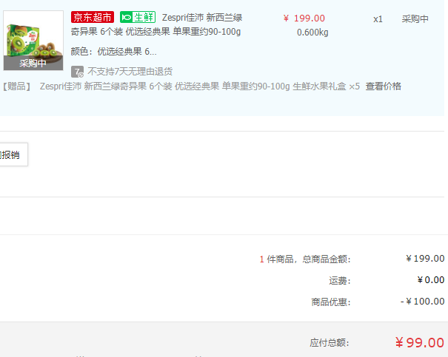Click the 采购中 overlay on product image
448x357 pixels.
coord(33,63)
